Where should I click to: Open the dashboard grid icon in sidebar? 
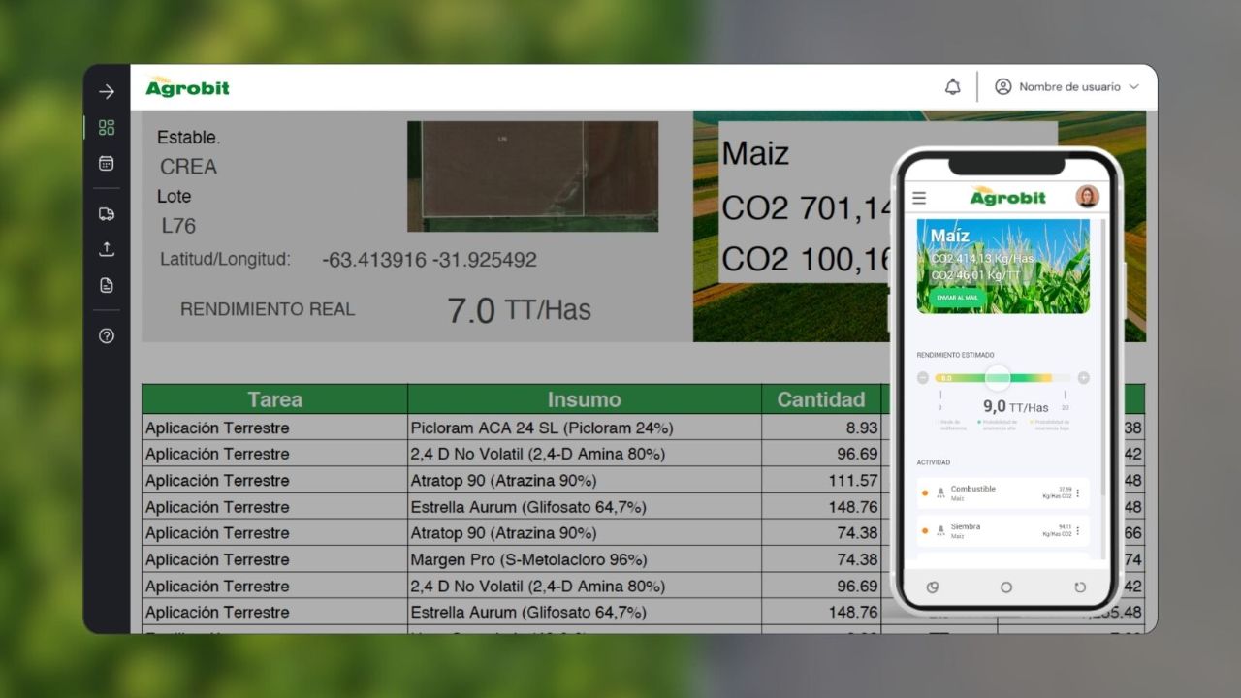pyautogui.click(x=107, y=128)
